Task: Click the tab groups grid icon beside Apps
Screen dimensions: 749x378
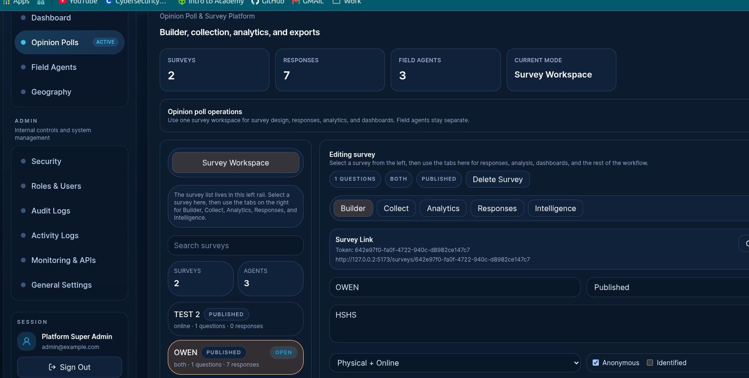Action: tap(41, 2)
